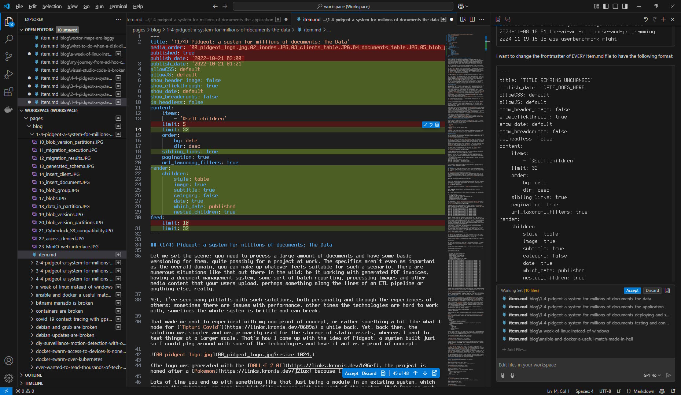Toggle diff icon beside line 14 change

click(x=437, y=125)
